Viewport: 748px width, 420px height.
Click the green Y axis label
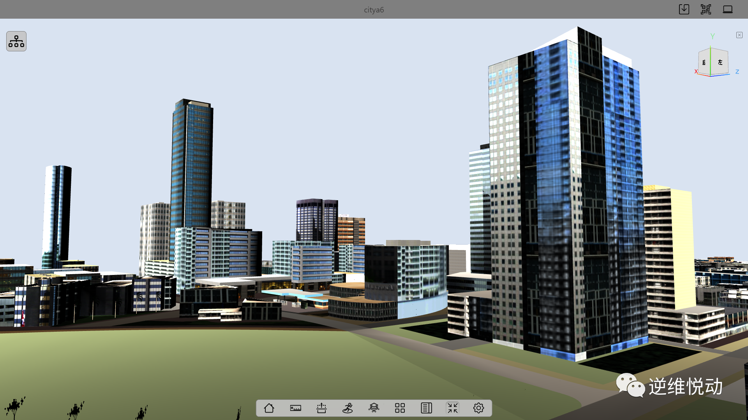point(713,36)
